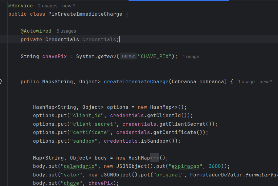Expand the folded diamond operator after HashMap
This screenshot has width=278, height=186.
155,158
